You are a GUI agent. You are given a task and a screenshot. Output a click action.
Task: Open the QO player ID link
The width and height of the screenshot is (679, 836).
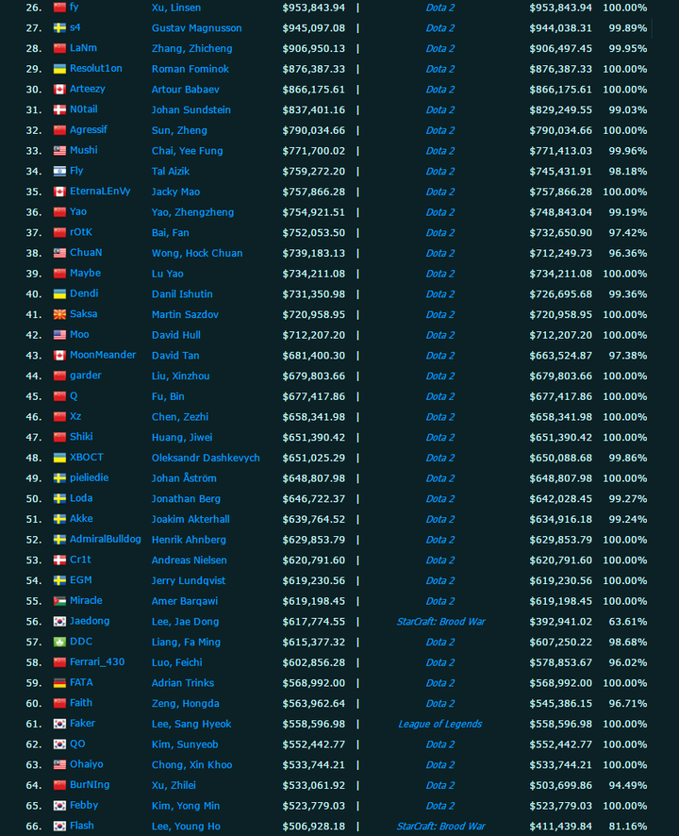coord(77,744)
